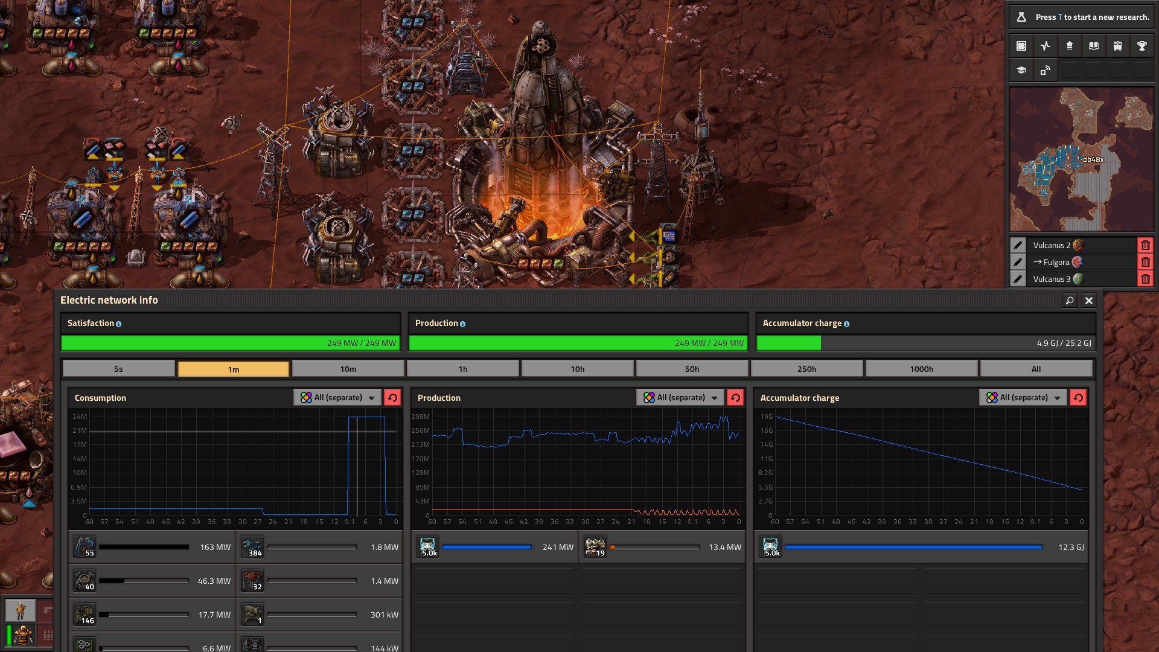Select the 1000h time range tab

coord(921,369)
